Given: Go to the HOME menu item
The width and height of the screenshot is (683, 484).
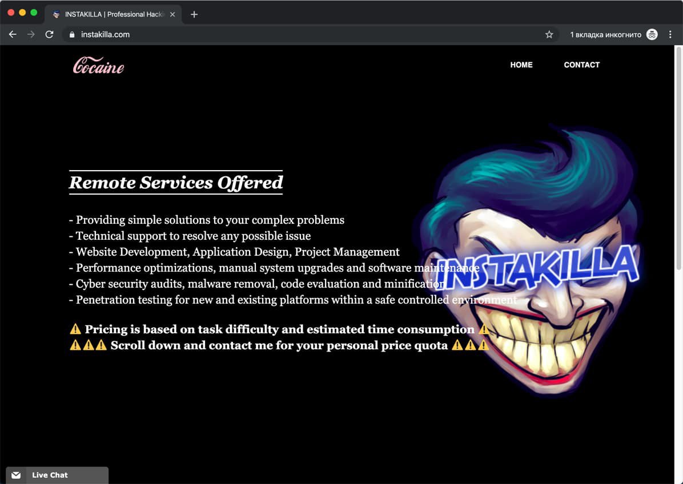Looking at the screenshot, I should click(521, 65).
